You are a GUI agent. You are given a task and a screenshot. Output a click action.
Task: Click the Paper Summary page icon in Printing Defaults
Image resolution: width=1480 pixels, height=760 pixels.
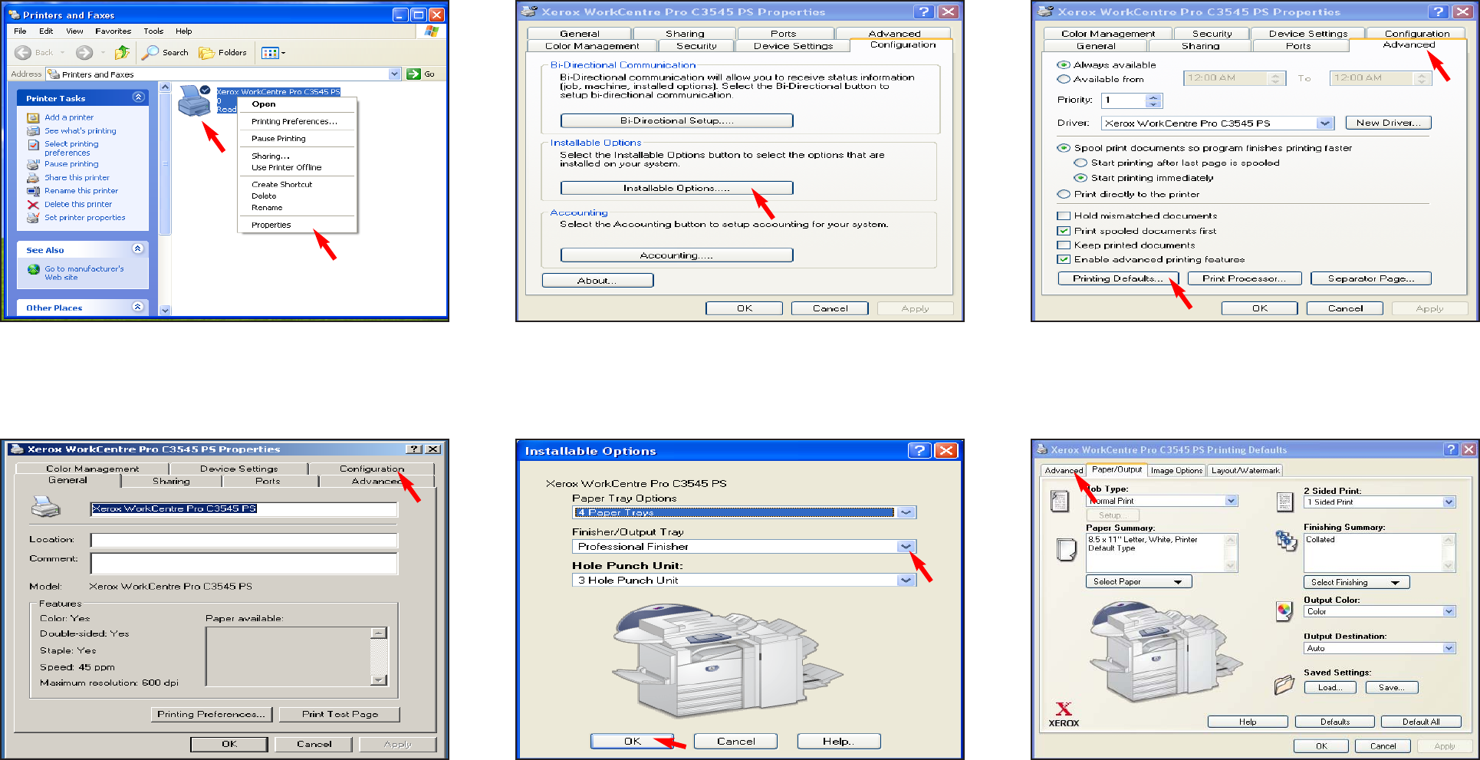1066,549
